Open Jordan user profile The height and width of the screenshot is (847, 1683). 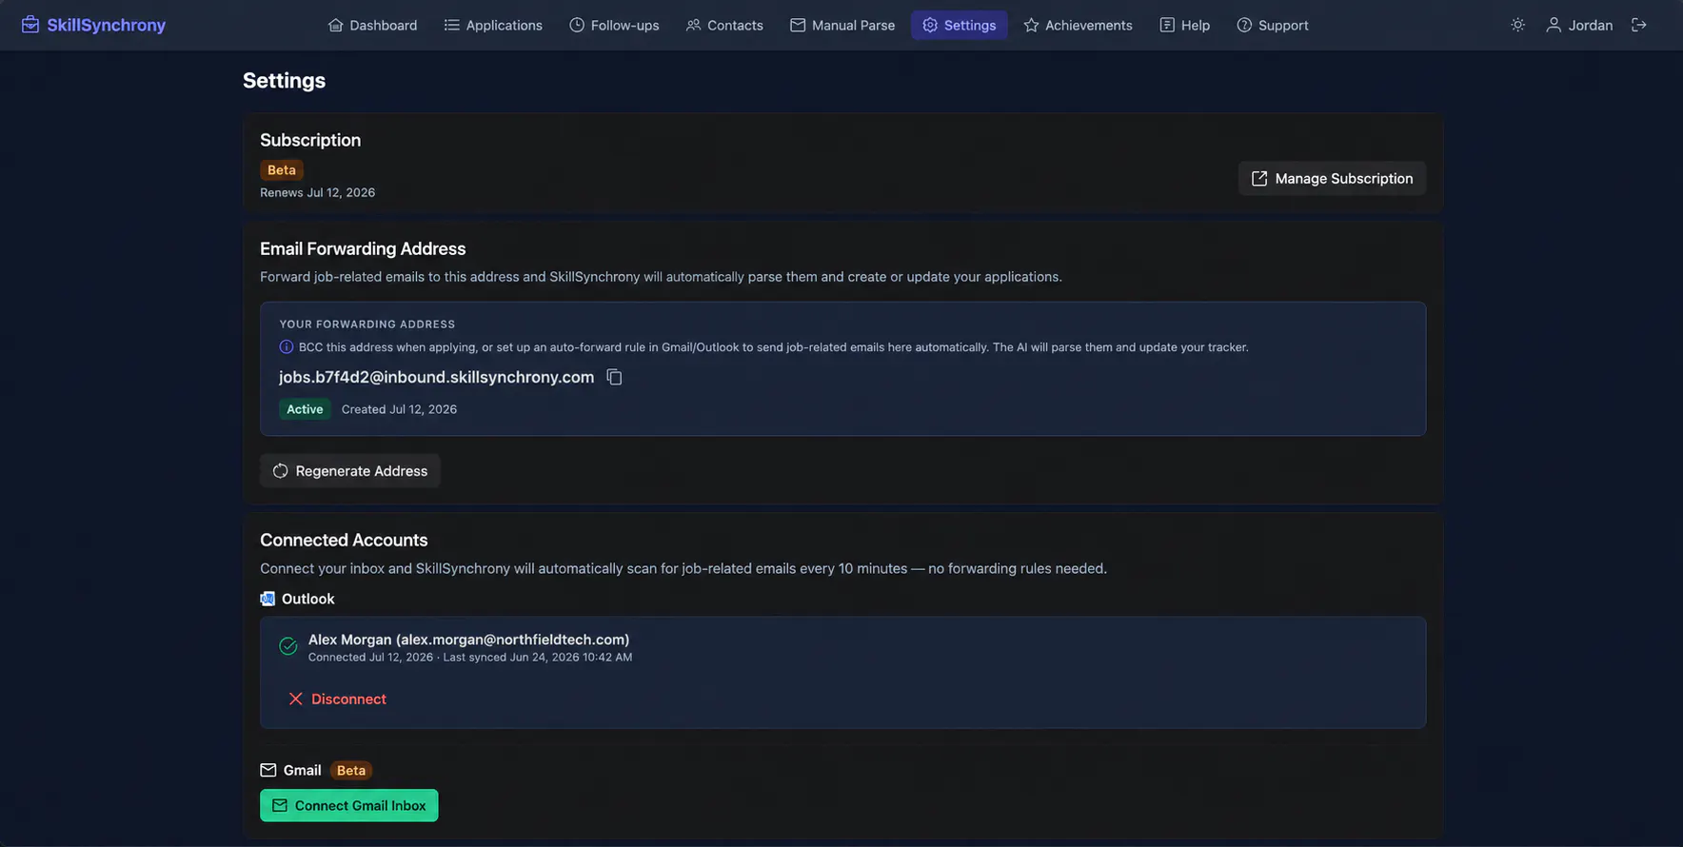point(1579,25)
